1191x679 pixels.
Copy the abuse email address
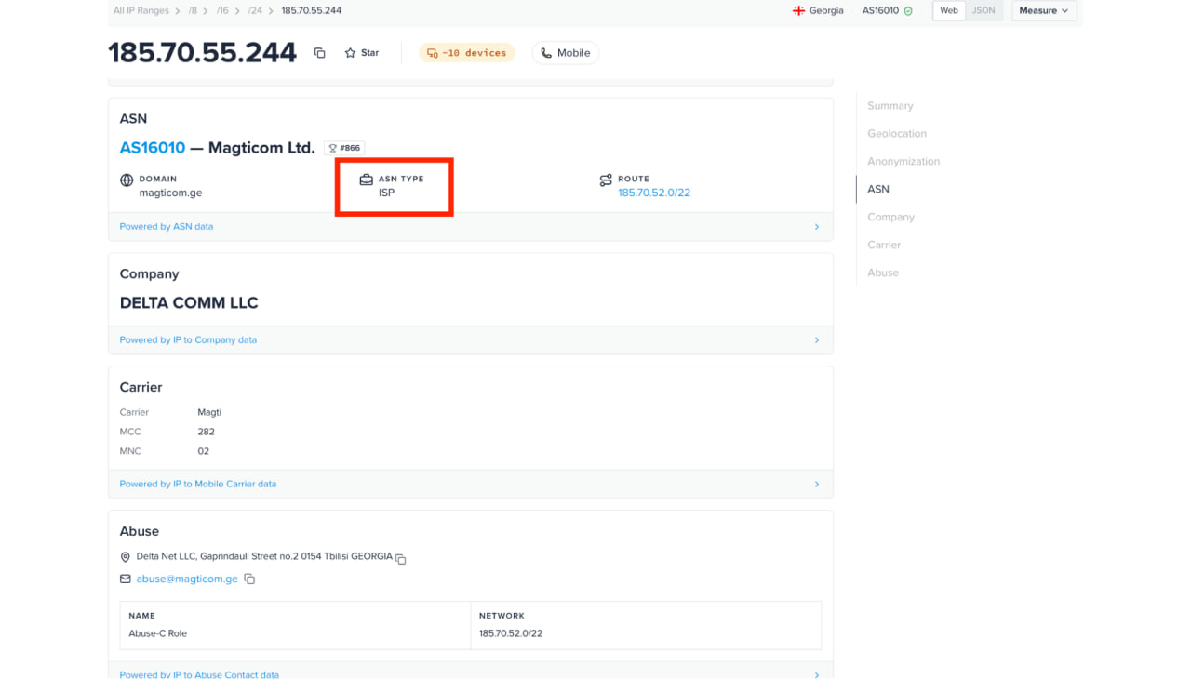tap(249, 579)
